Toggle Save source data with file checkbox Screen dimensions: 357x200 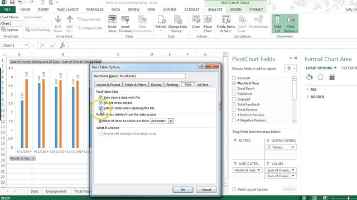100,98
